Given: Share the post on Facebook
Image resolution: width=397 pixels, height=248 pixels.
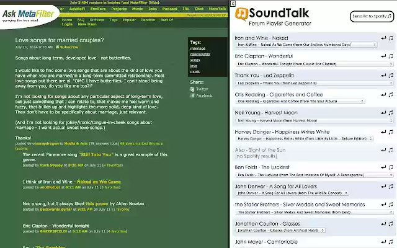Looking at the screenshot, I should pos(201,96).
